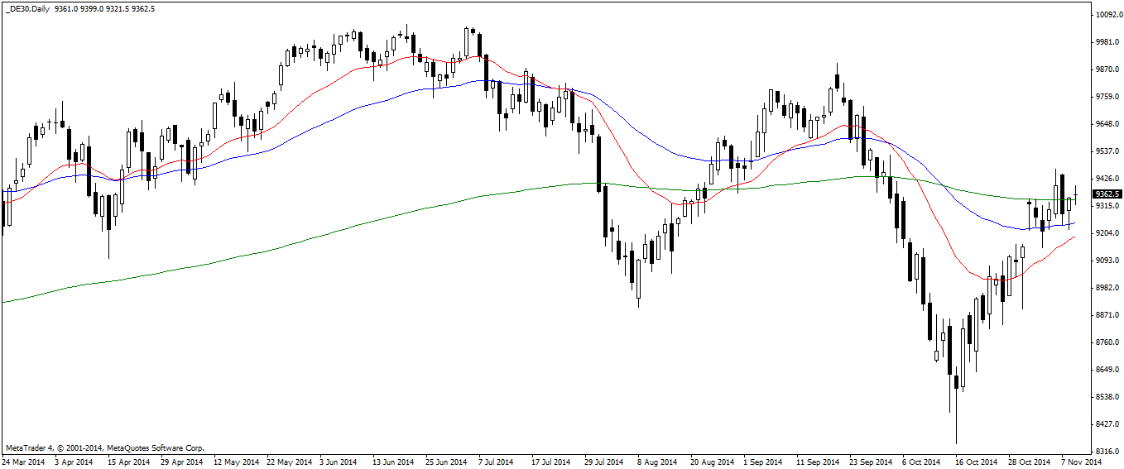
Task: Select the 28 Oct 2014 date label
Action: (x=1029, y=462)
